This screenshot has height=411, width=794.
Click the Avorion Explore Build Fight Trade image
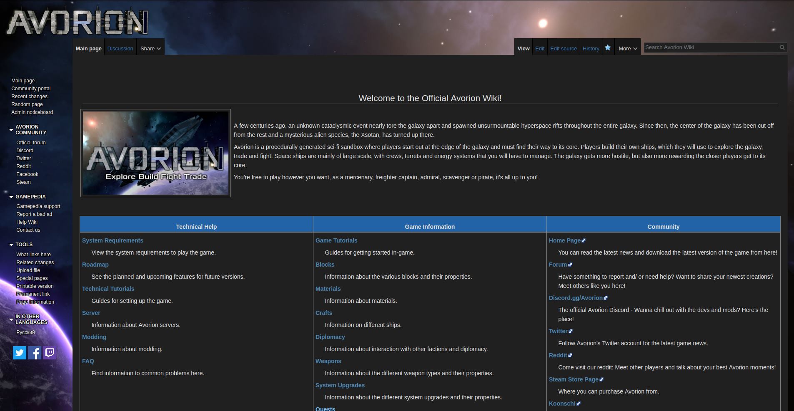pyautogui.click(x=155, y=153)
